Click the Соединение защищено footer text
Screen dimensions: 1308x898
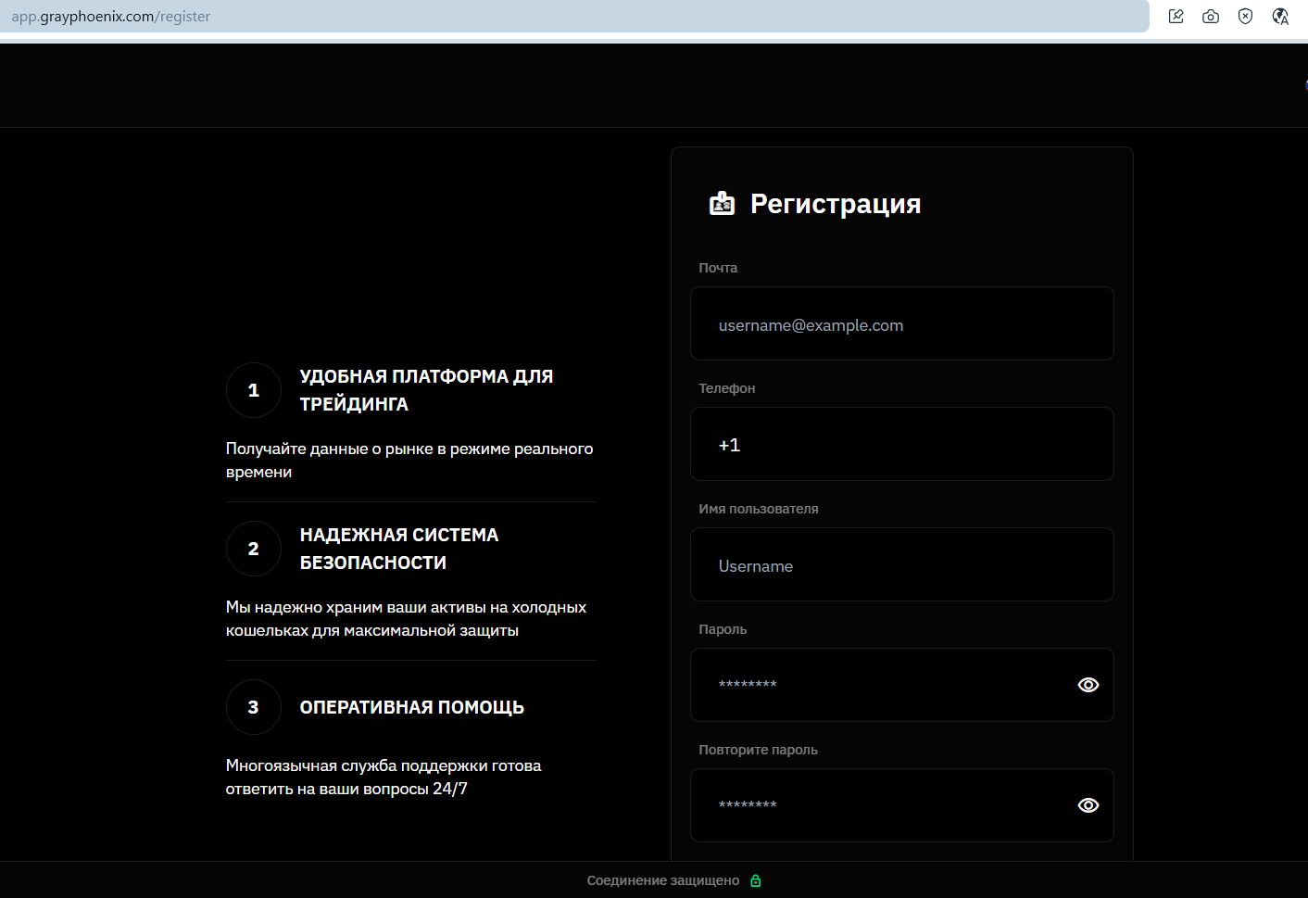click(662, 880)
